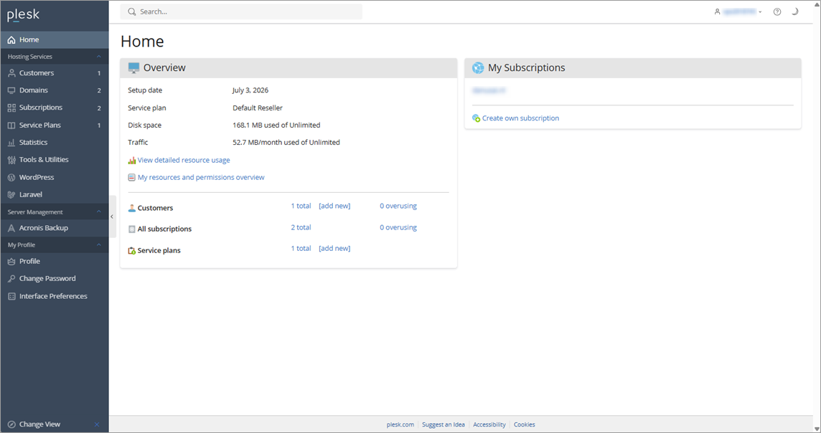Open Subscriptions in the sidebar
The image size is (821, 433).
[x=55, y=108]
